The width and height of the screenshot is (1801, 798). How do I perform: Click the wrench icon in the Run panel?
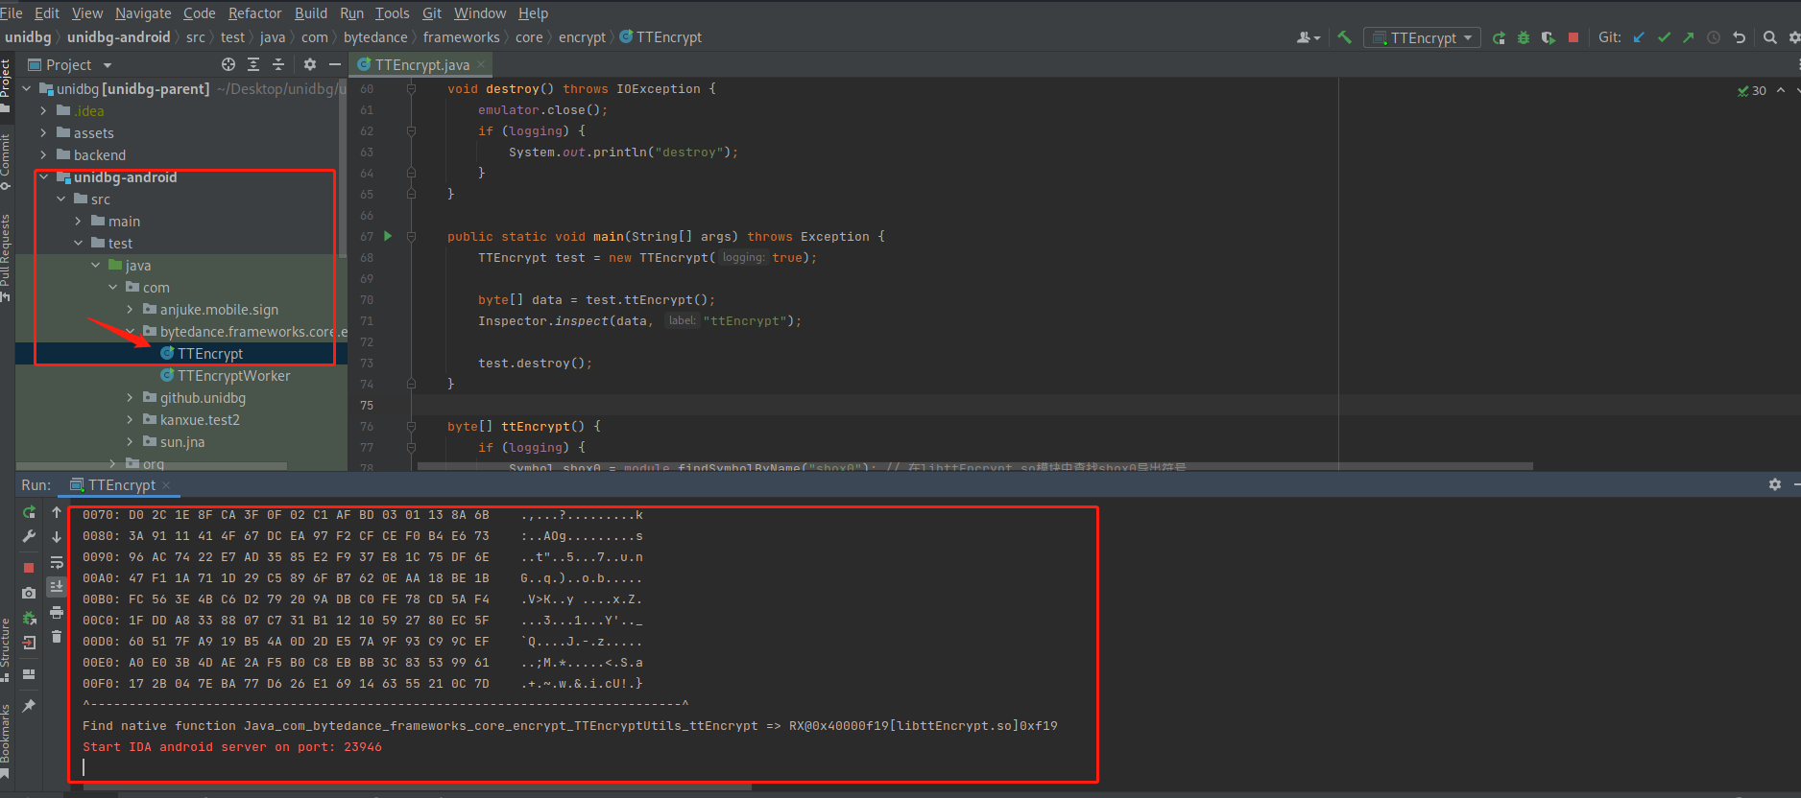coord(29,536)
